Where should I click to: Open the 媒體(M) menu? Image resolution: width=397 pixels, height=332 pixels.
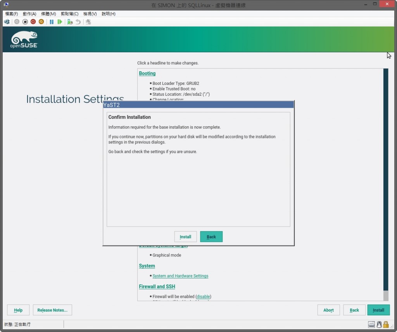pos(48,14)
